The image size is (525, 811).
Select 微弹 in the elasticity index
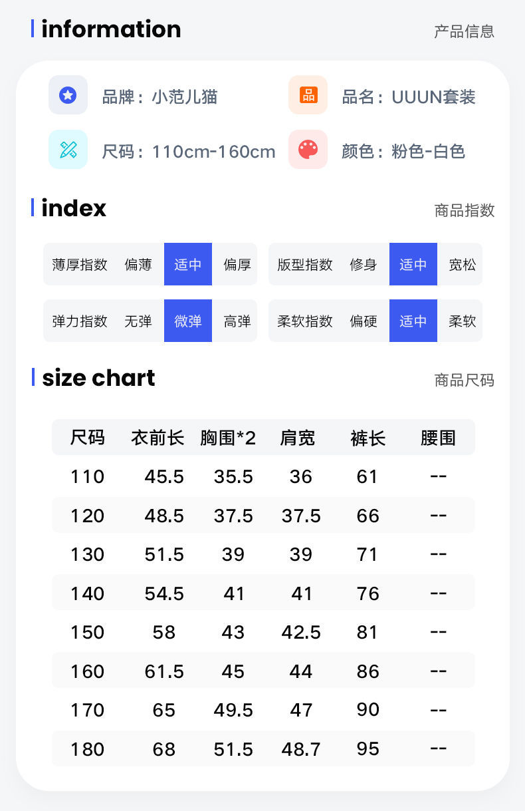tap(188, 321)
